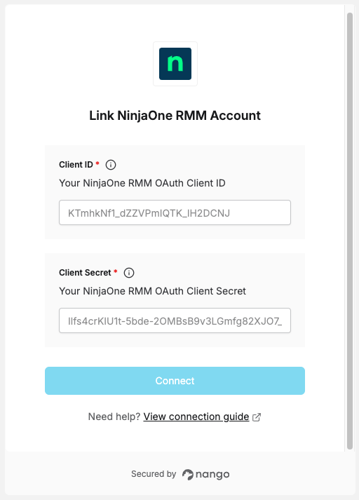Open the View connection guide link
The image size is (359, 500).
click(x=196, y=417)
